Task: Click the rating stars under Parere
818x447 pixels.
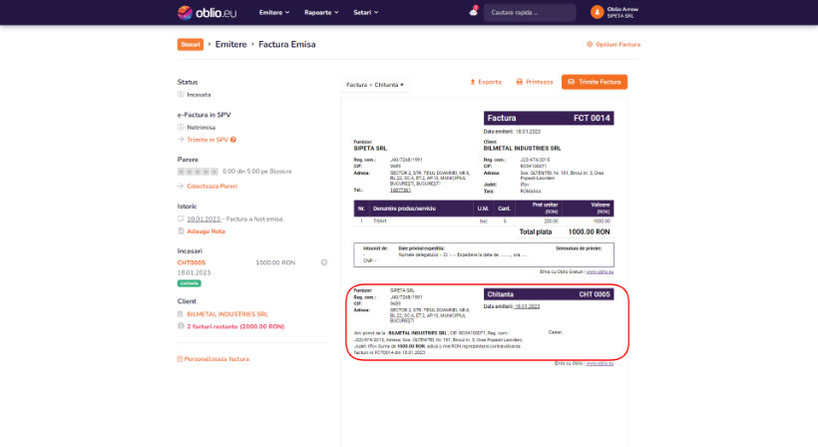Action: point(198,172)
